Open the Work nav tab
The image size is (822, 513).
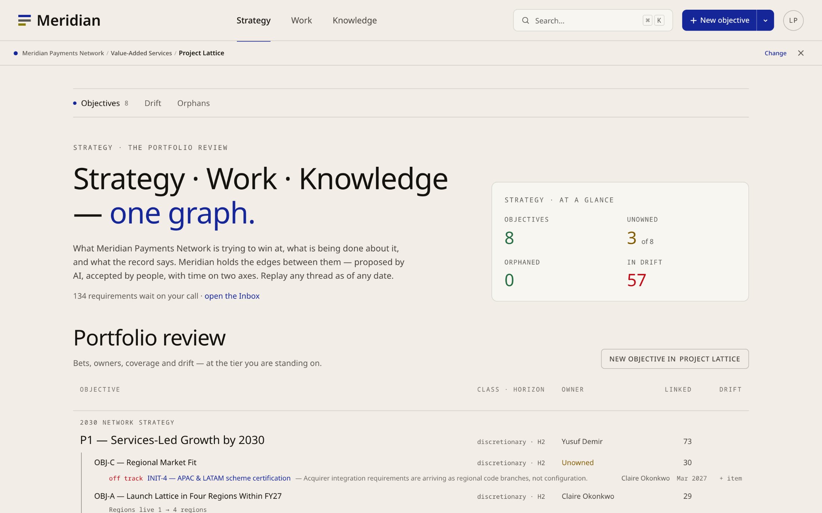coord(301,21)
